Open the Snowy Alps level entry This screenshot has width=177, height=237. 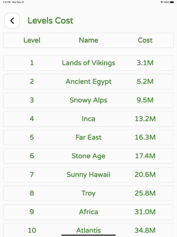point(88,100)
